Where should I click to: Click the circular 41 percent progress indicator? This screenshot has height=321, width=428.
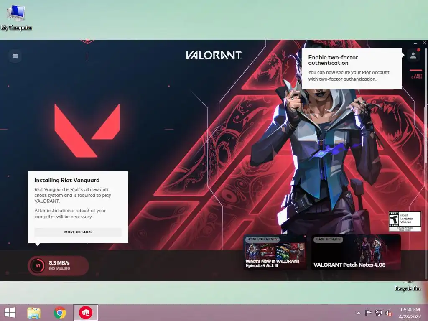click(38, 265)
